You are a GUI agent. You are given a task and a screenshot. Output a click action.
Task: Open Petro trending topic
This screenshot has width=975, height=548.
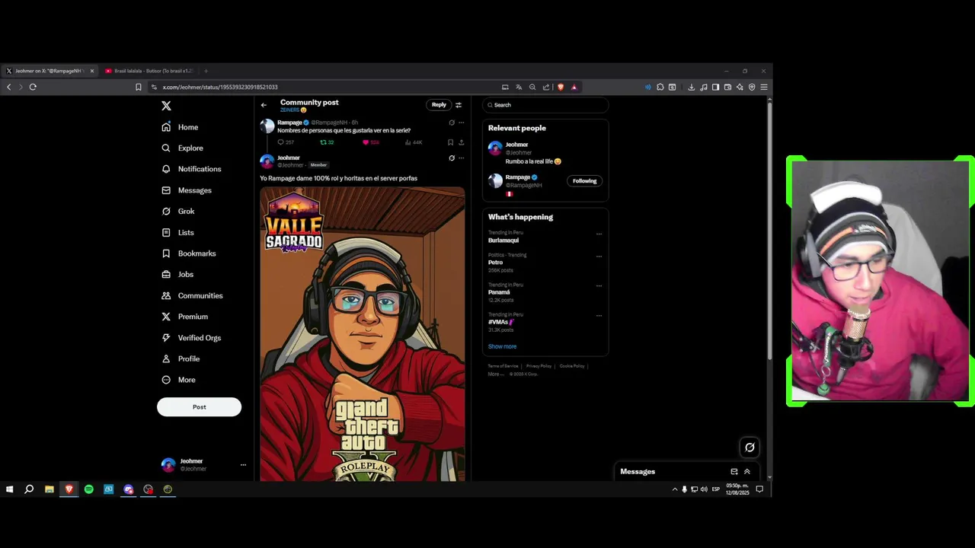(495, 263)
